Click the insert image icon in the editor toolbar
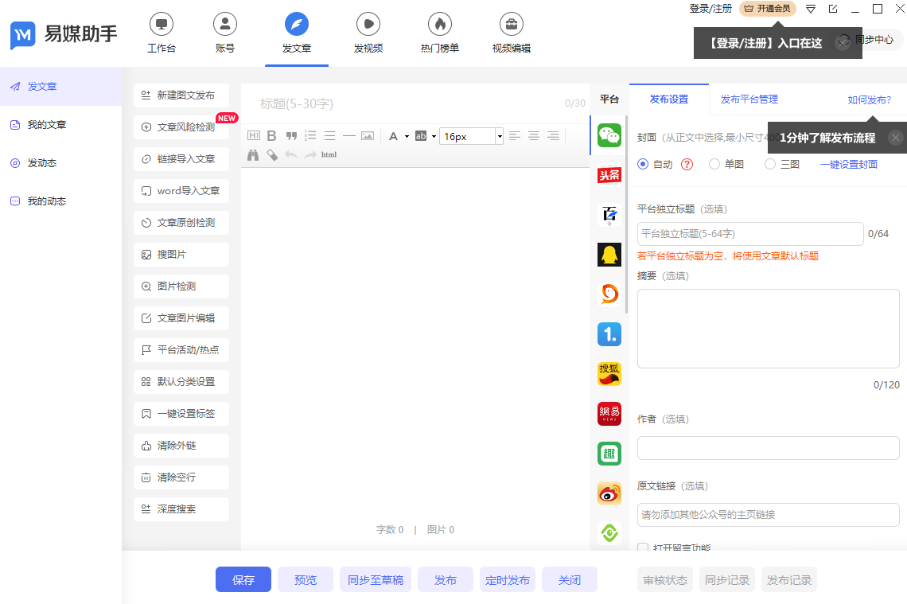The image size is (907, 604). pos(367,136)
